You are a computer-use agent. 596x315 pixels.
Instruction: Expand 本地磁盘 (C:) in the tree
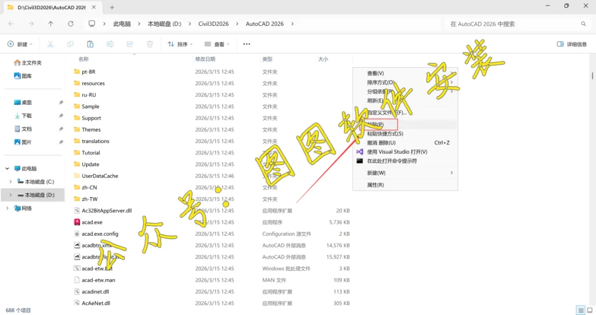coord(10,182)
